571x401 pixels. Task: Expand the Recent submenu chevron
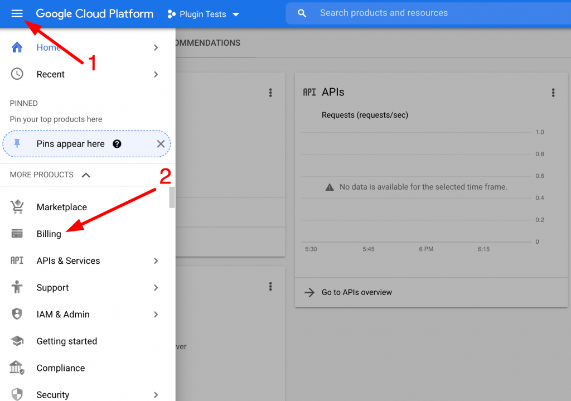[x=156, y=74]
